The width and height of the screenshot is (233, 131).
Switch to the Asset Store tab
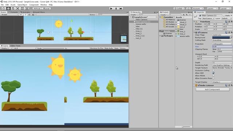[x=39, y=12]
